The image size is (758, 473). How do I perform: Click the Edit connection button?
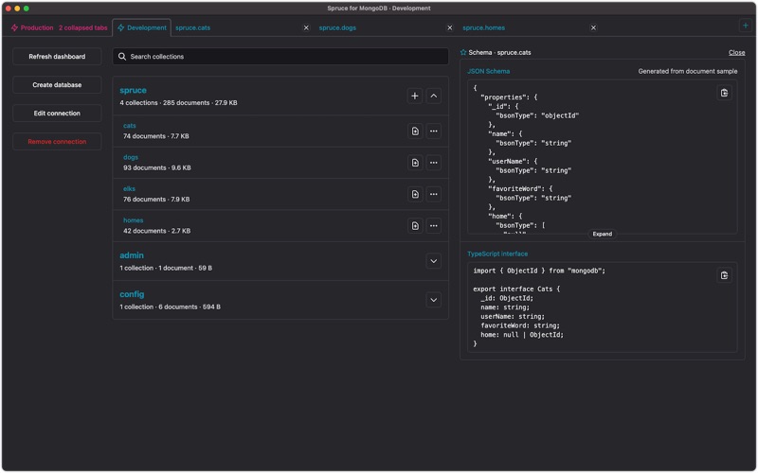57,113
